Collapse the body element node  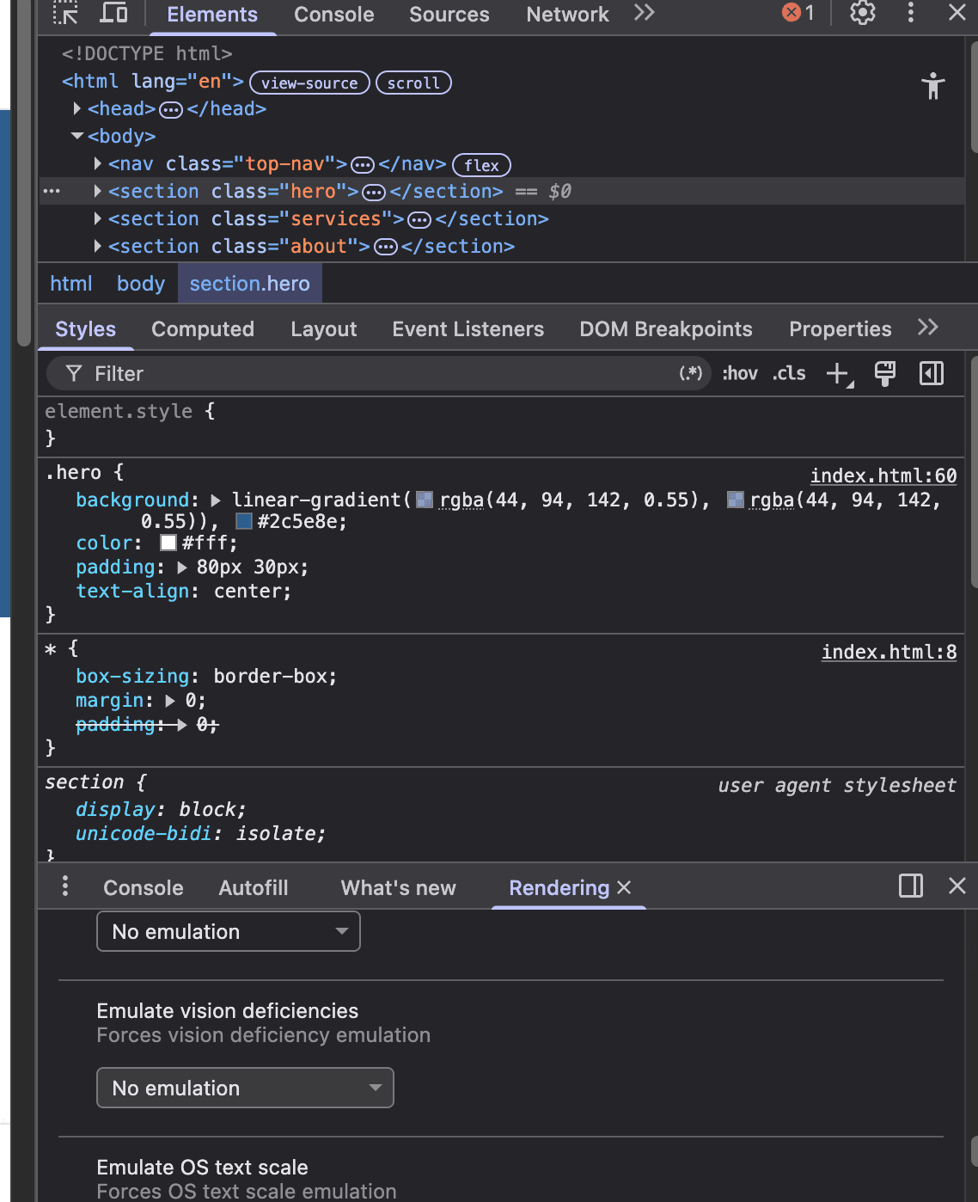(77, 136)
